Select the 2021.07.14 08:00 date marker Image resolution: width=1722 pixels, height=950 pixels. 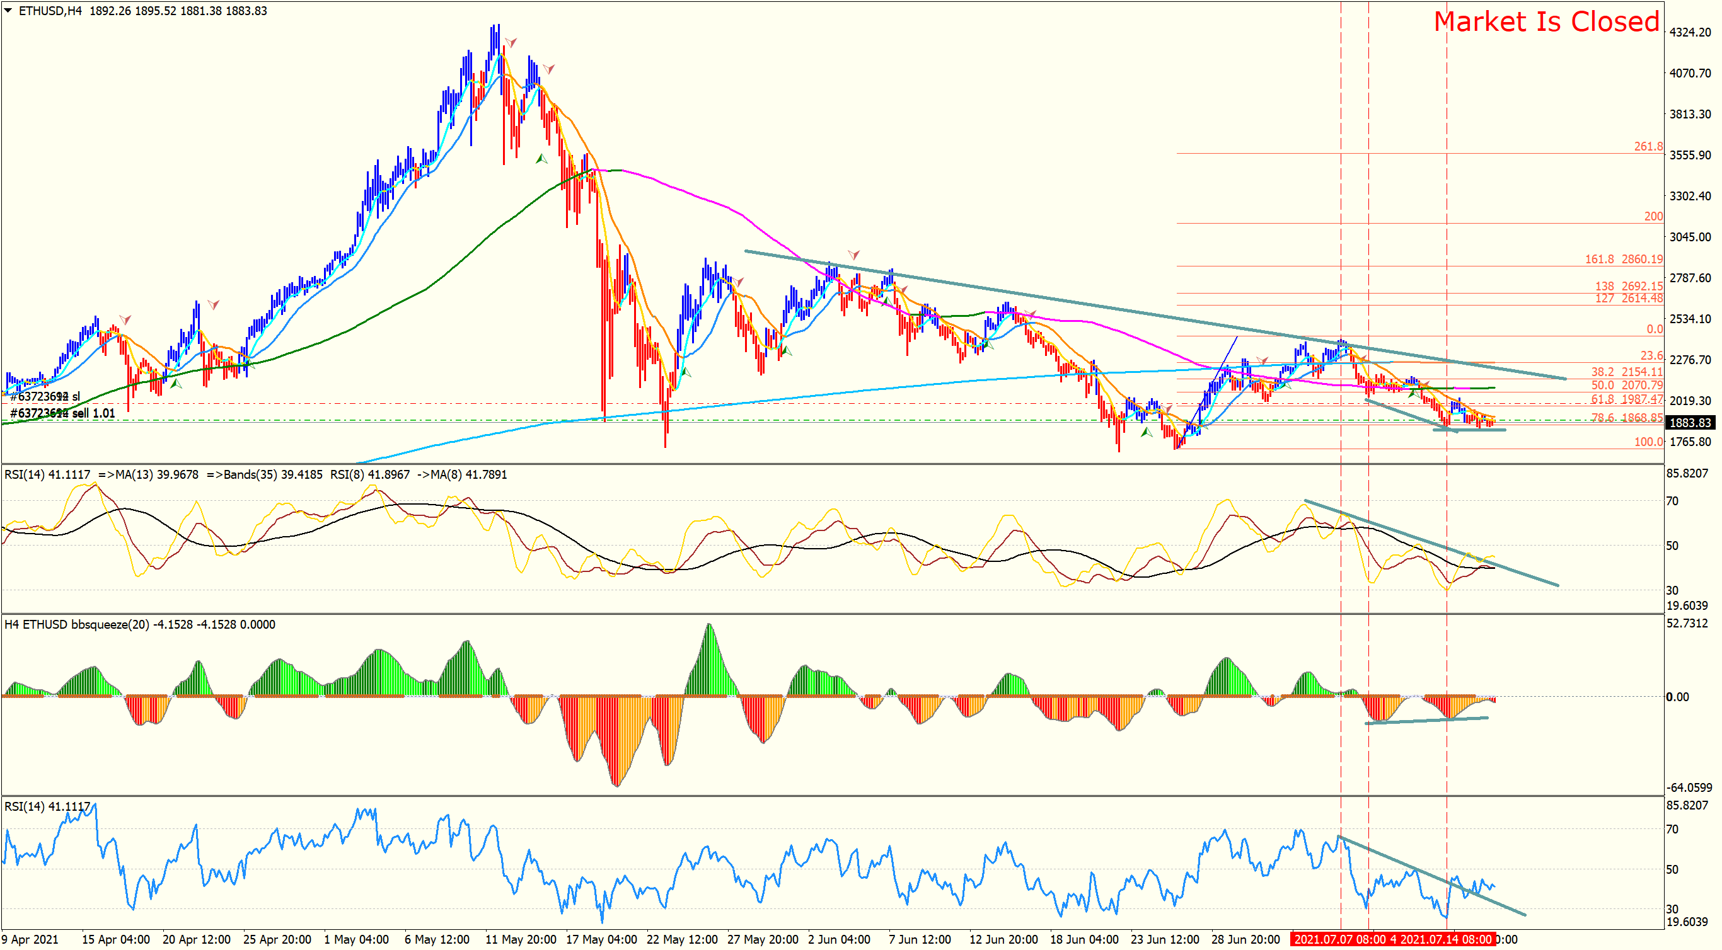pos(1445,939)
